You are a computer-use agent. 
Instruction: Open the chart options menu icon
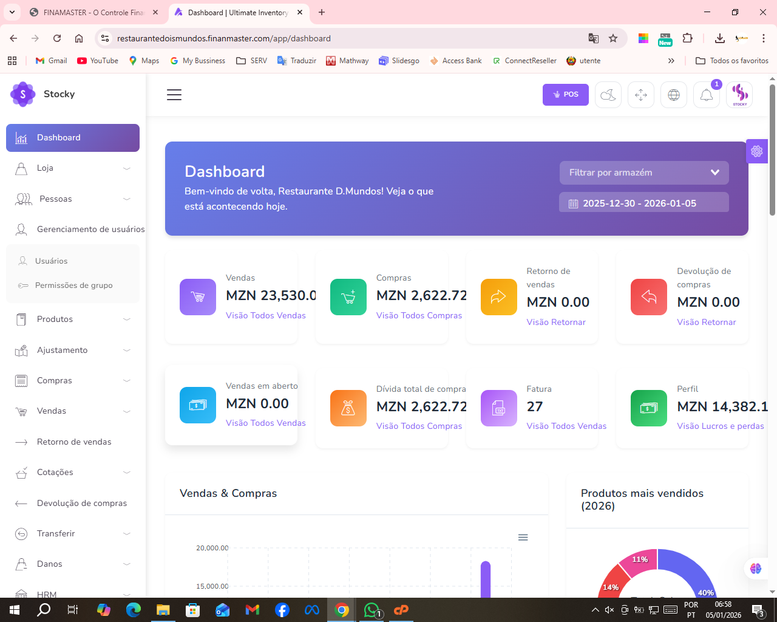[x=523, y=538]
